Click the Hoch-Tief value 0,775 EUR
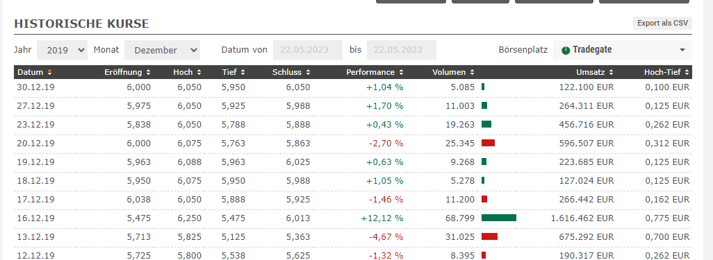This screenshot has height=260, width=713. (x=668, y=218)
